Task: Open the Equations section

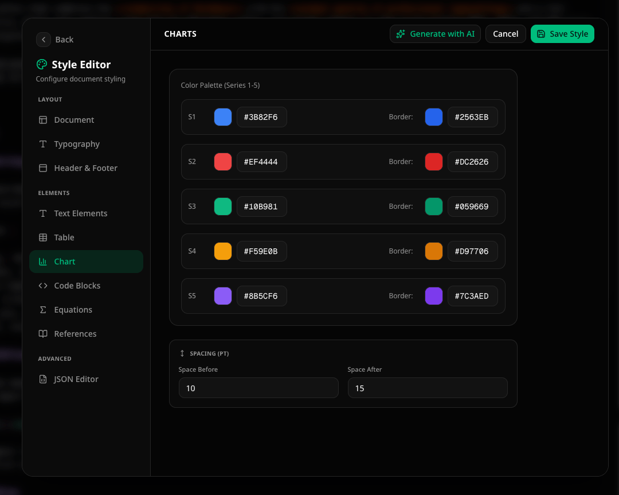Action: coord(86,310)
